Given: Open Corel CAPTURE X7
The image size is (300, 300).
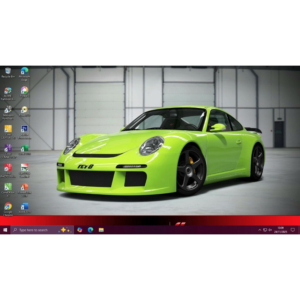Looking at the screenshot, I should tap(8, 129).
